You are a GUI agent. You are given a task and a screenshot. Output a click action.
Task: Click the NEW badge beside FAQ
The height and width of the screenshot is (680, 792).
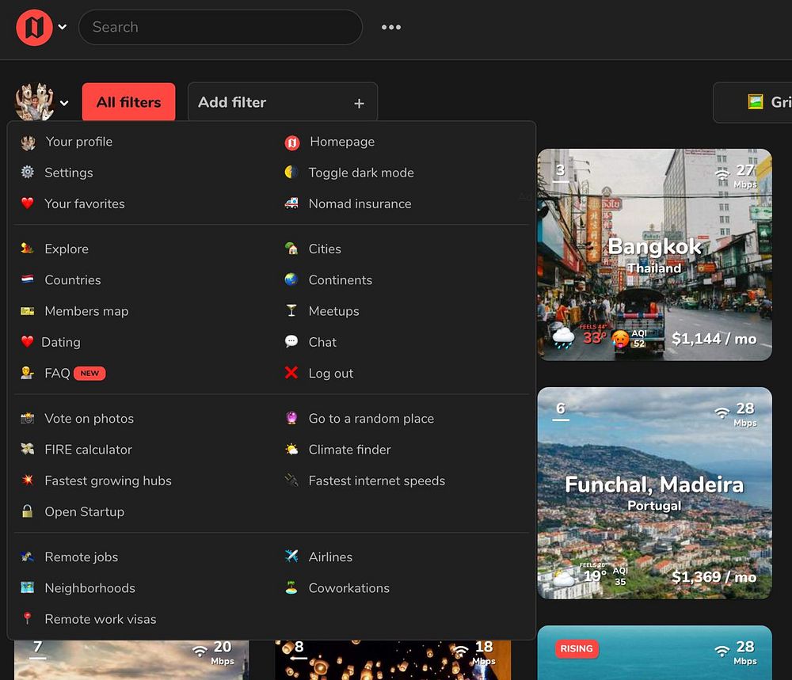pos(89,373)
